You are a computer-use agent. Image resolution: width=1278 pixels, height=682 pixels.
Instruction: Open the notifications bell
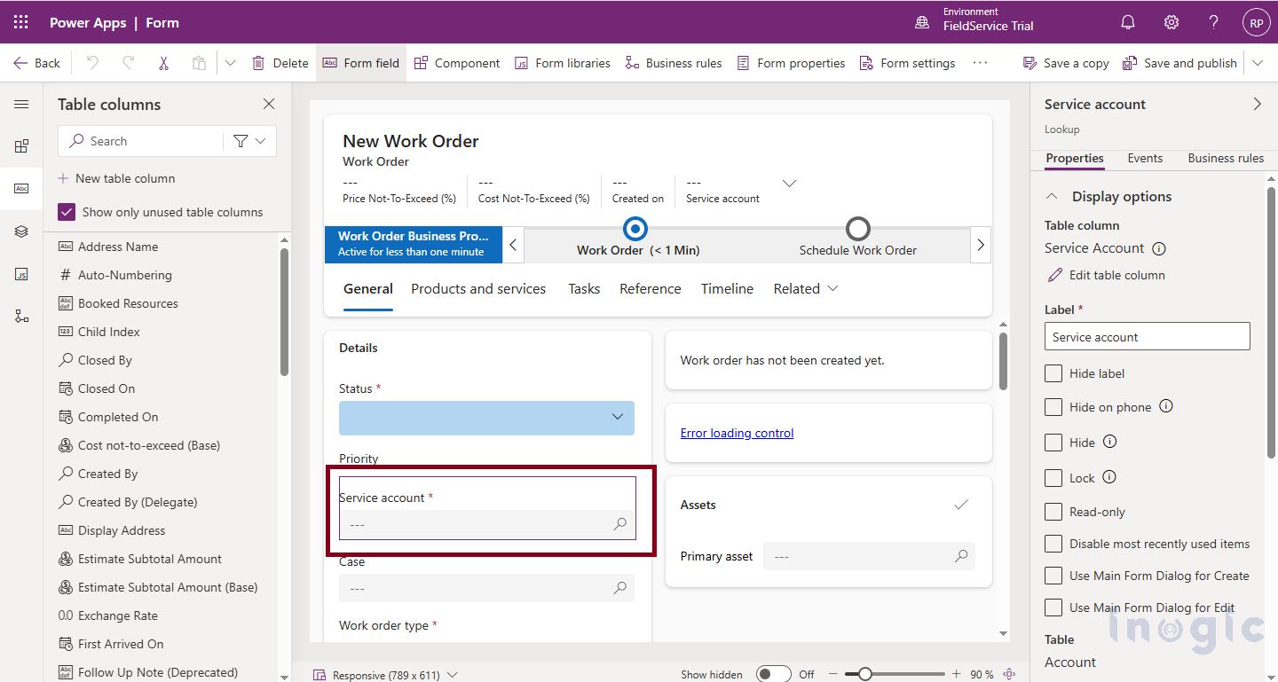click(1128, 23)
